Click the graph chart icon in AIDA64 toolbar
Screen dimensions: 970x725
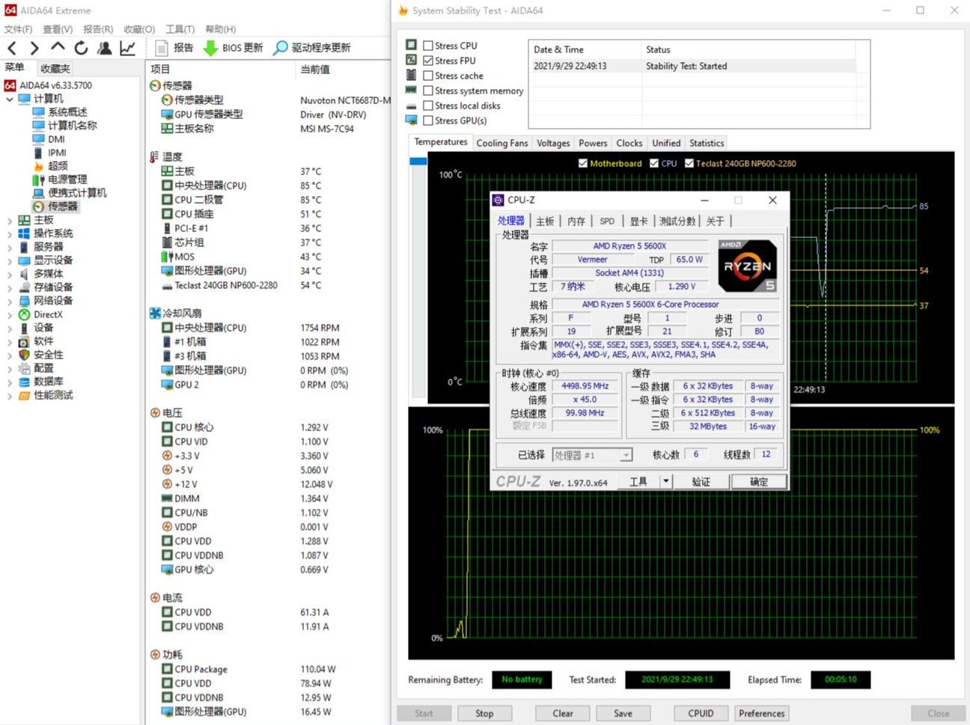click(128, 48)
